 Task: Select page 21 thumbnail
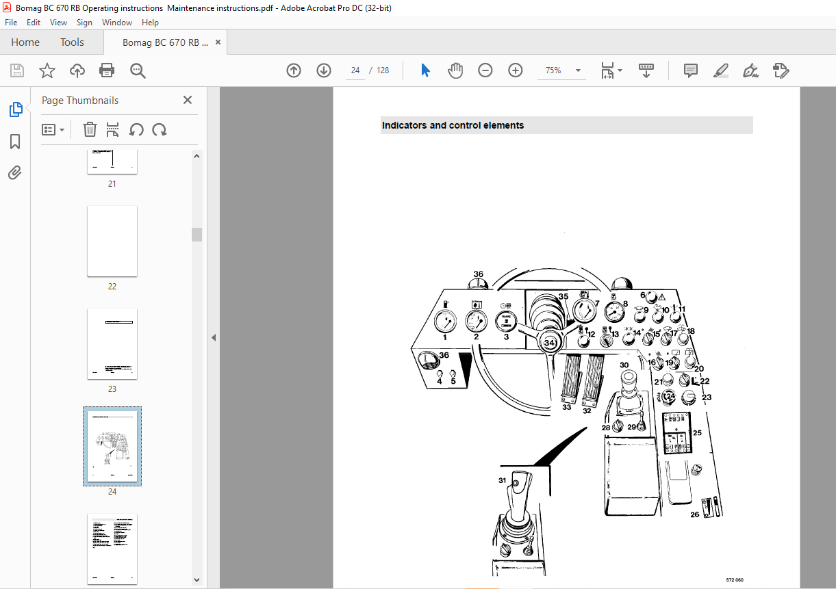pos(112,161)
